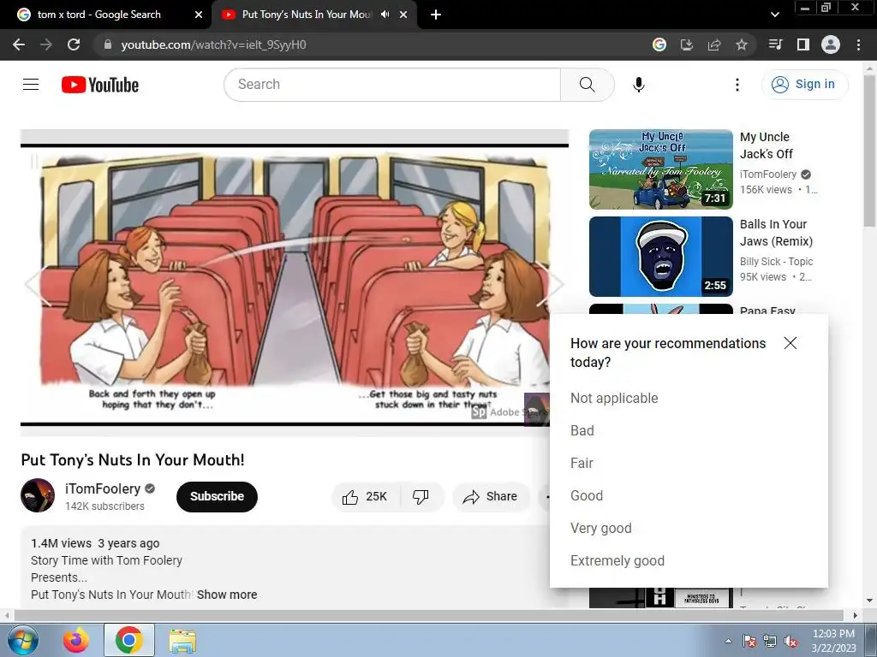877x657 pixels.
Task: Open the iTomFoolery channel name link
Action: pos(103,488)
